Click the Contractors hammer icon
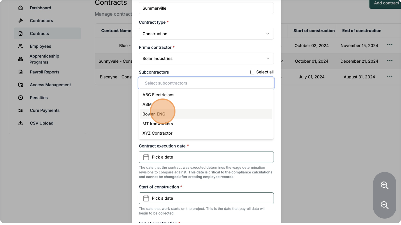 coord(20,21)
